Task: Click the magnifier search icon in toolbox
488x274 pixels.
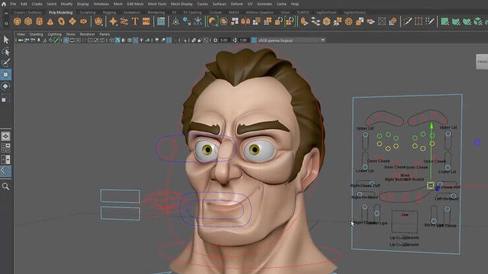Action: [x=5, y=186]
